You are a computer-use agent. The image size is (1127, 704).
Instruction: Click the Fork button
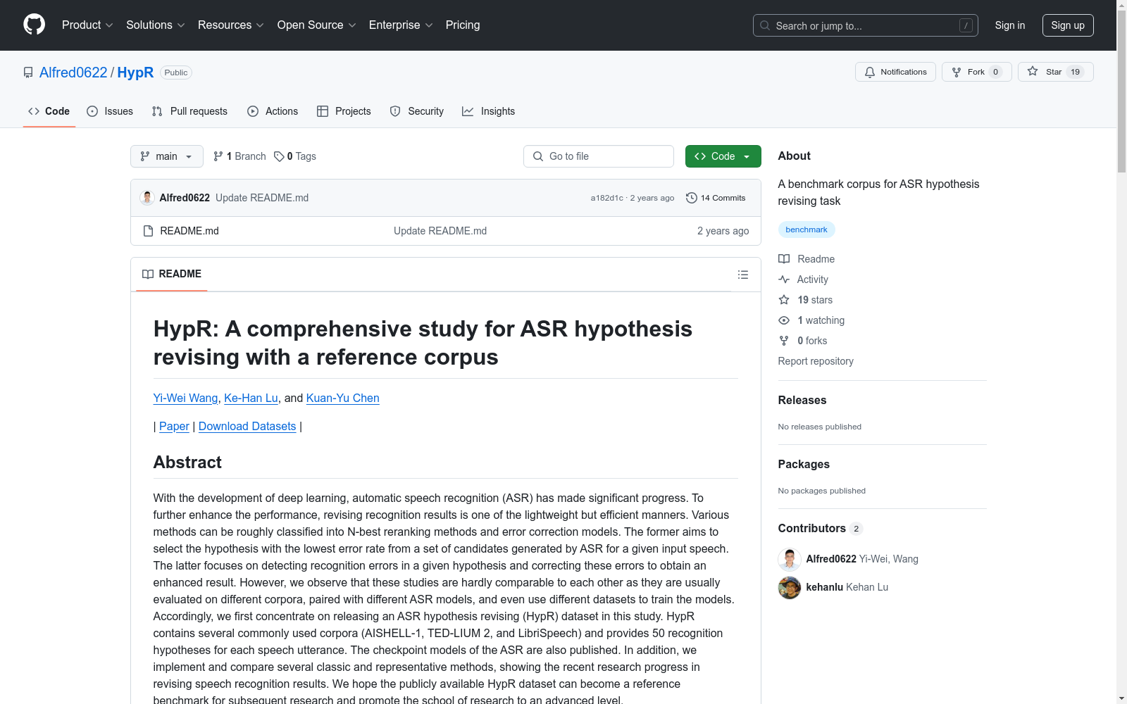976,72
